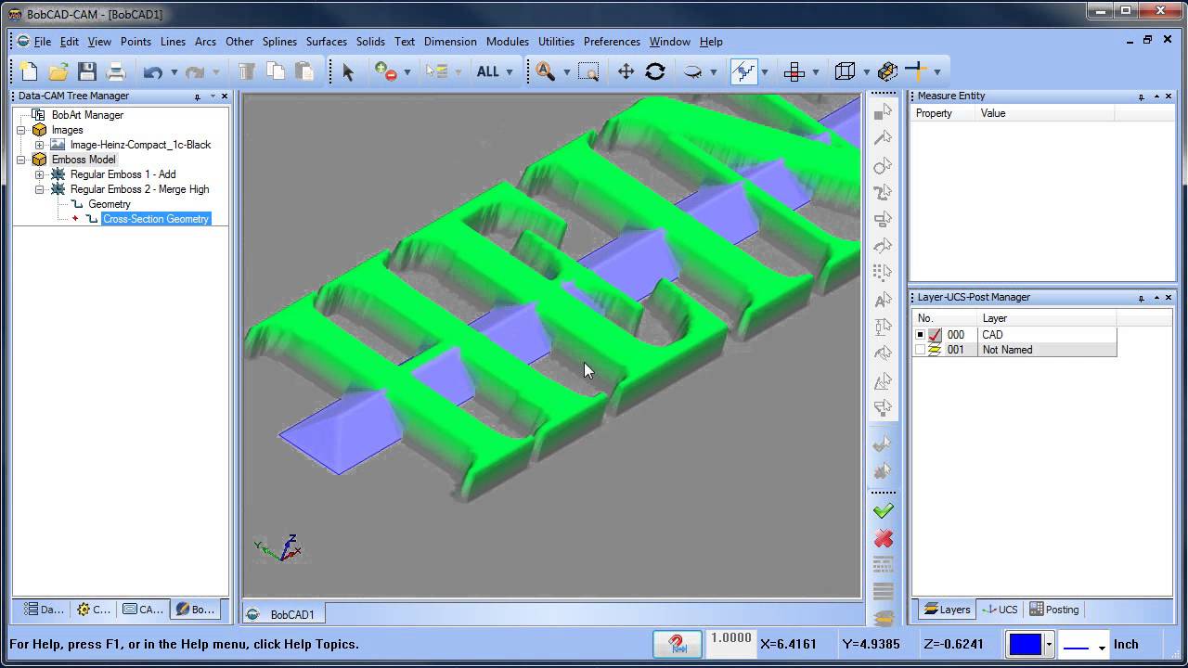Select the BobCAD1 document tab
The width and height of the screenshot is (1188, 668).
pos(285,614)
